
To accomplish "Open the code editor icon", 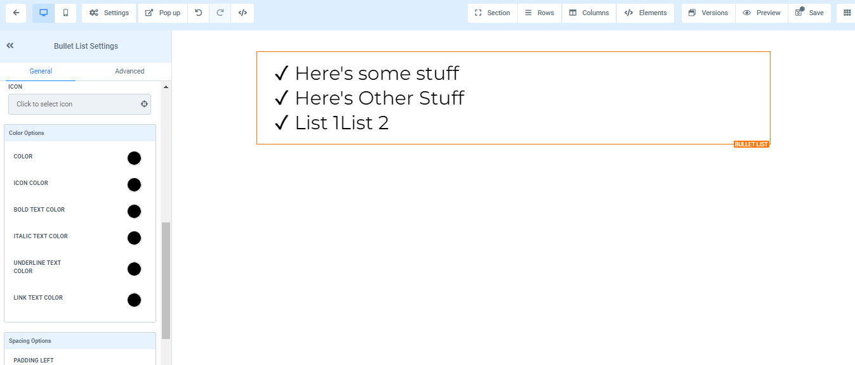I will [242, 13].
